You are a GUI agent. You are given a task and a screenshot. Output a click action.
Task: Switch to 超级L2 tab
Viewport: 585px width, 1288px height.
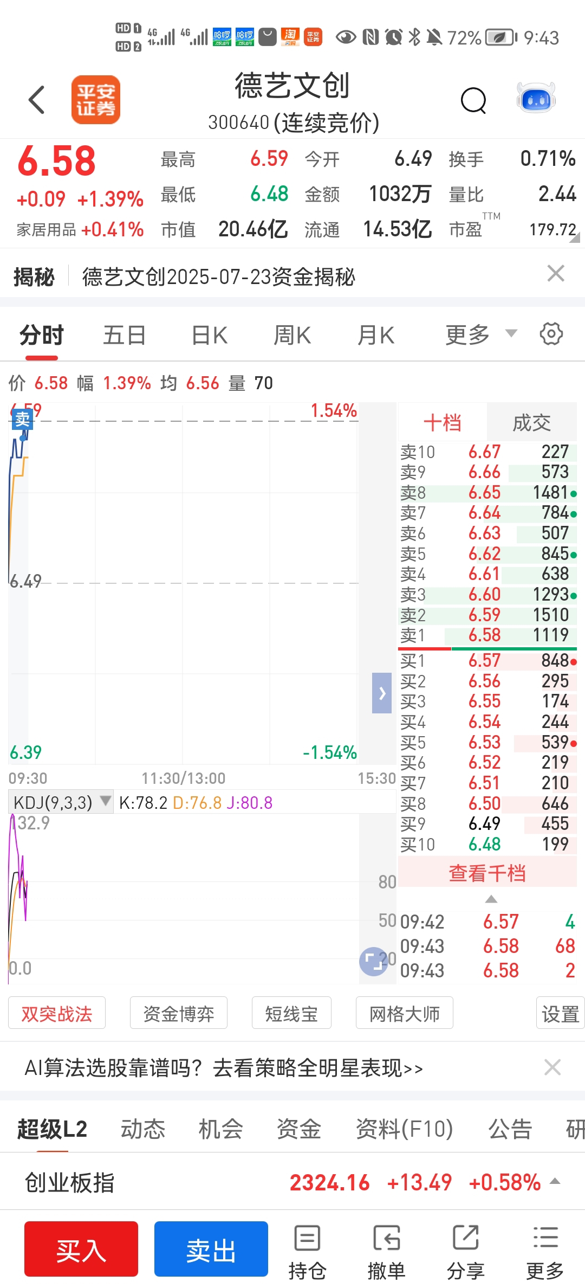[52, 1129]
